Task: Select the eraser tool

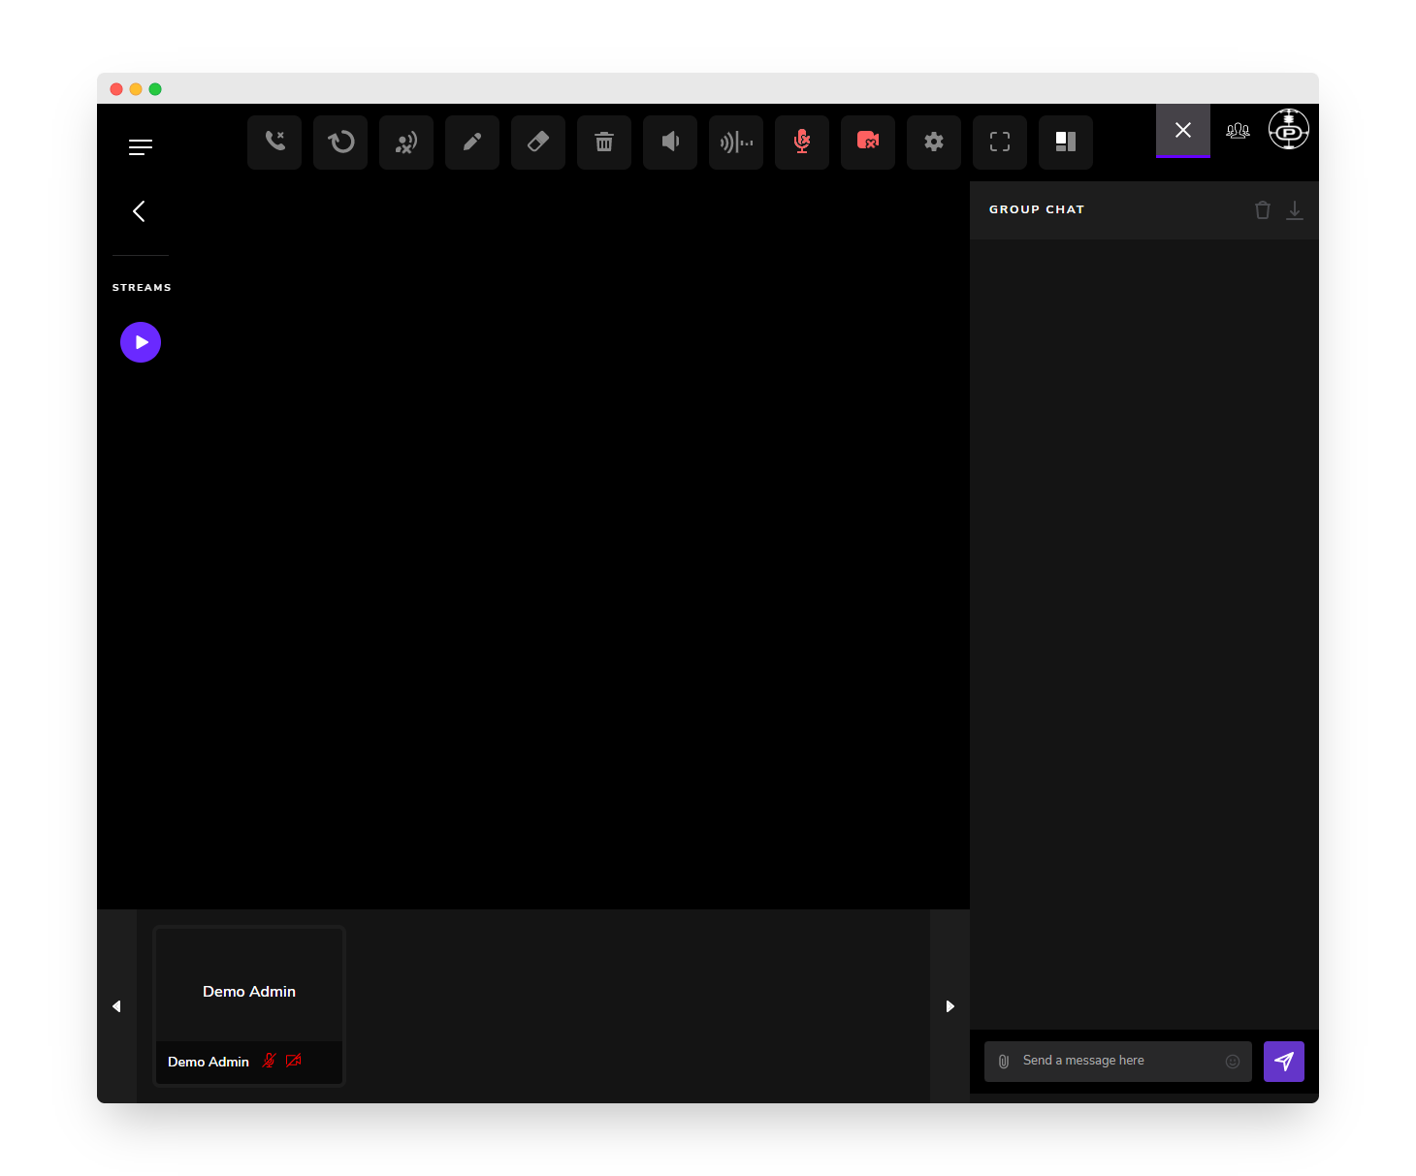Action: (x=538, y=143)
